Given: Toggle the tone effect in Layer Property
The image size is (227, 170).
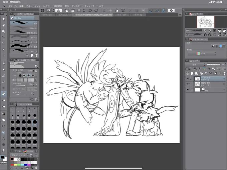Looking at the screenshot, I should tap(217, 46).
